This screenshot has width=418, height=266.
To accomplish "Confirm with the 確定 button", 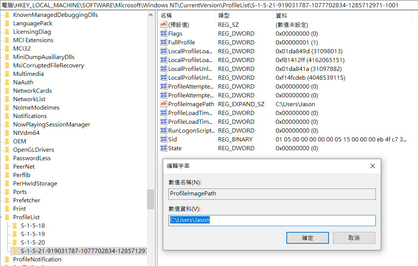I will tap(307, 238).
